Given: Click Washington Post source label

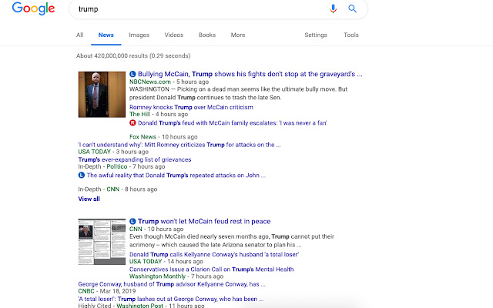Looking at the screenshot, I should 139,306.
